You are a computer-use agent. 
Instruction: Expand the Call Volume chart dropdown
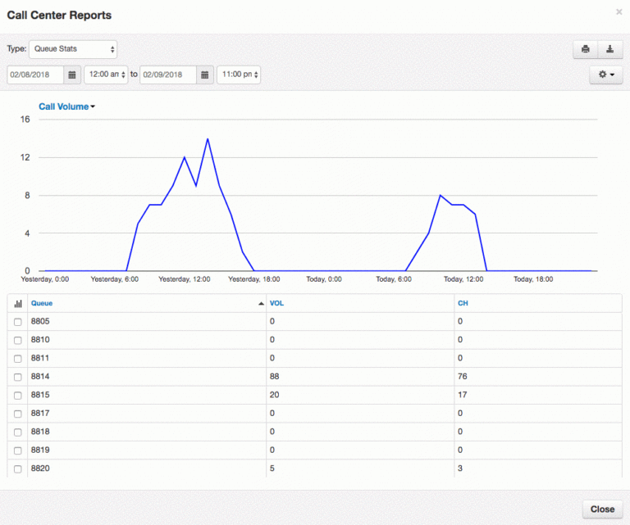tap(67, 106)
